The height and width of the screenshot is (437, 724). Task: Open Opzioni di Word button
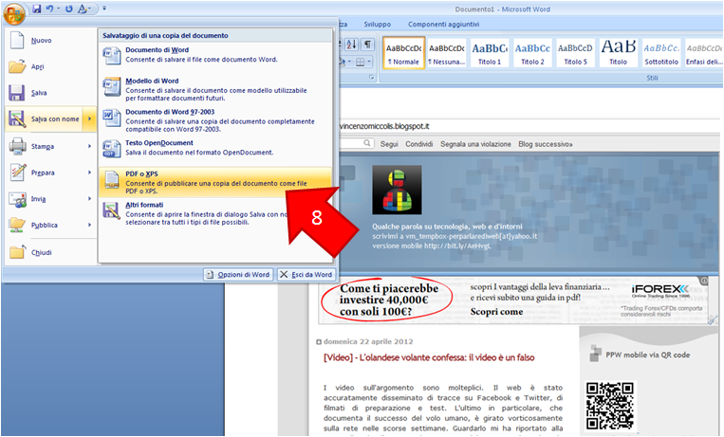(238, 275)
